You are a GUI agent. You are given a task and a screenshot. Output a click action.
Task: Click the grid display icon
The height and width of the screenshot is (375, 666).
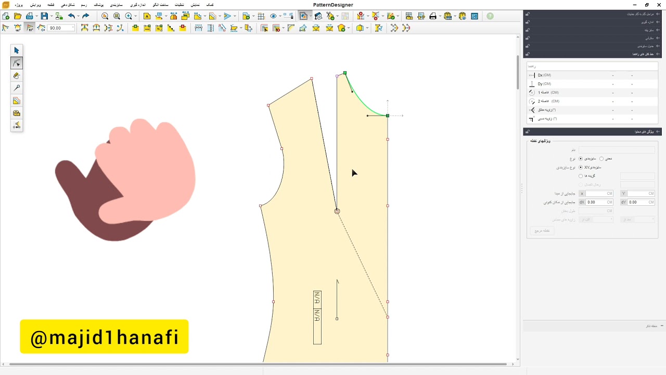pos(261,16)
